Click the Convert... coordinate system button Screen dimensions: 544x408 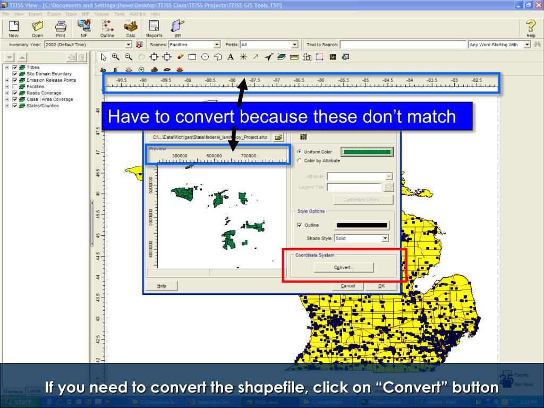(x=344, y=268)
